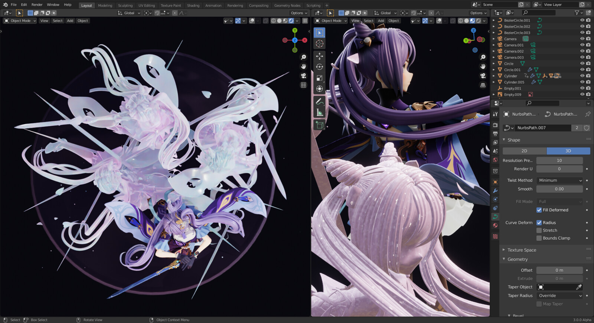Screen dimensions: 594x323
Task: Expand Cylinder row in outliner
Action: (494, 76)
